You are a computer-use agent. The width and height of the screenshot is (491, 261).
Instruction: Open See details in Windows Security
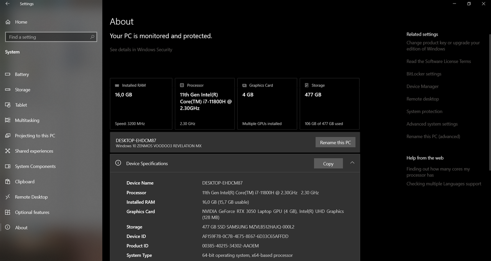pos(141,49)
